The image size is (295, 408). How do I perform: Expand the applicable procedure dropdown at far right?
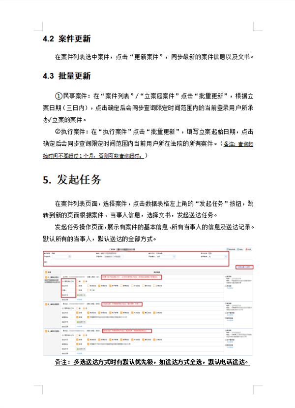(226, 257)
